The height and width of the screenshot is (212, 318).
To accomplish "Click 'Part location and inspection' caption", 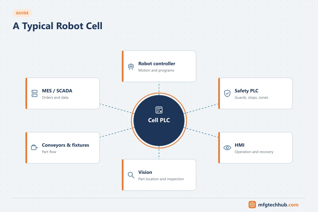I will (161, 179).
